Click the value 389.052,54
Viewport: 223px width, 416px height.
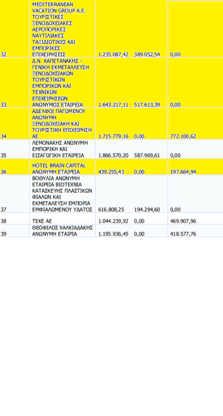click(x=147, y=54)
